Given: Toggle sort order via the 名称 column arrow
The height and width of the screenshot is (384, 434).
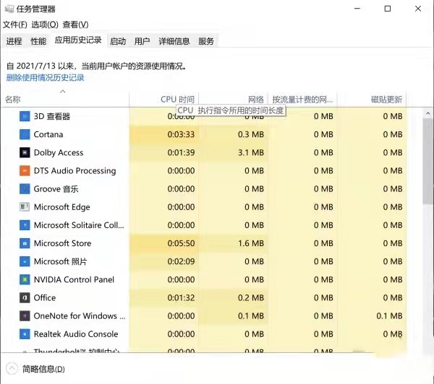Looking at the screenshot, I should tap(63, 91).
